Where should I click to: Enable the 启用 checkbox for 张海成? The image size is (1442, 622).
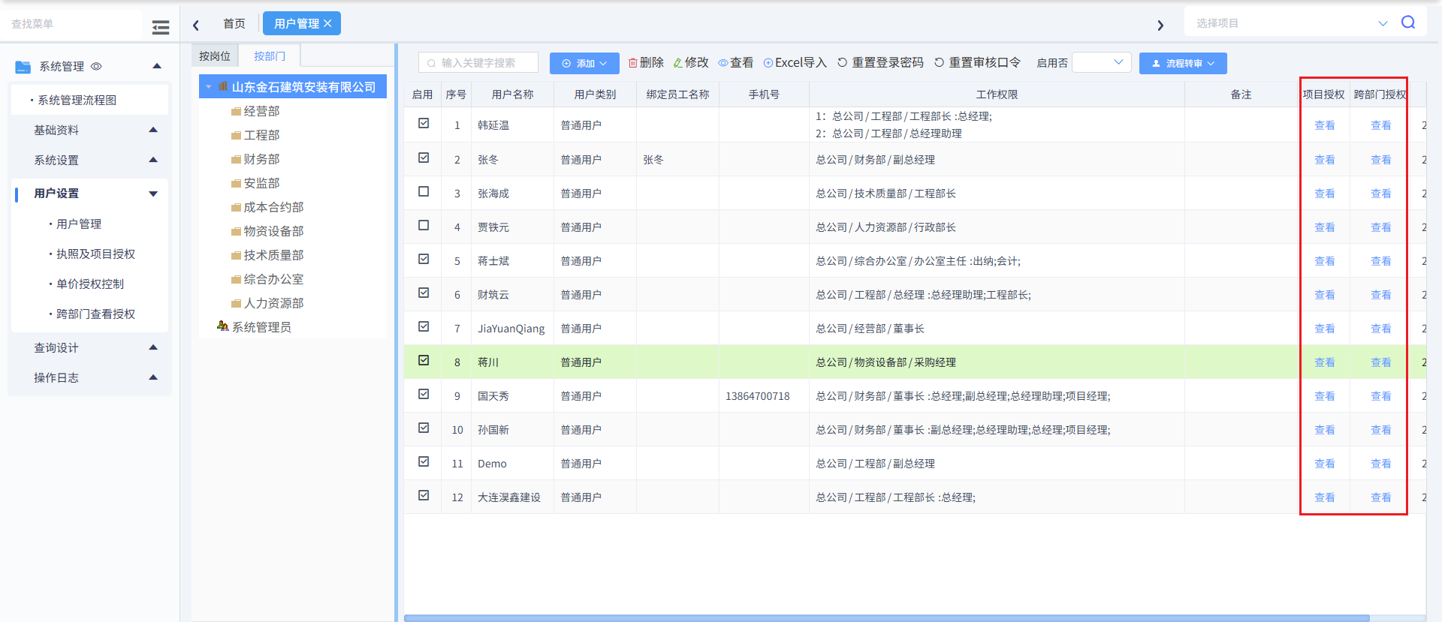coord(424,191)
